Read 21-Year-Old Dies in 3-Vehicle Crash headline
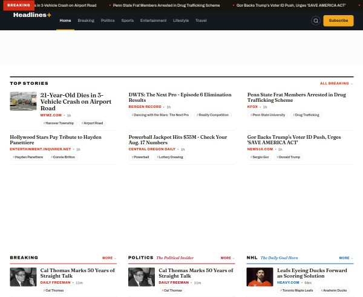 pyautogui.click(x=76, y=102)
